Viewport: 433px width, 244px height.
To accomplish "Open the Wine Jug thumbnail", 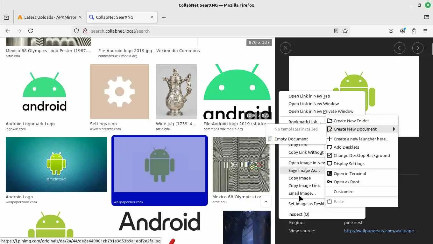I will [x=176, y=91].
